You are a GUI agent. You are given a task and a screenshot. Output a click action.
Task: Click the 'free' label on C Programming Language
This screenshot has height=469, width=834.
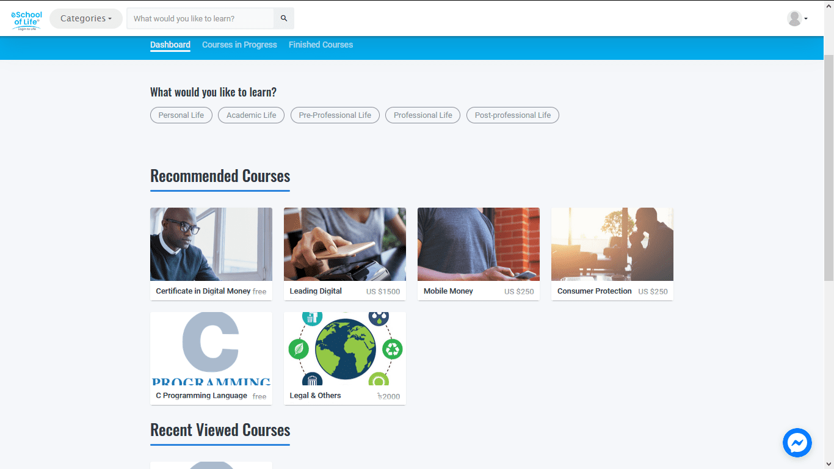[x=259, y=396]
